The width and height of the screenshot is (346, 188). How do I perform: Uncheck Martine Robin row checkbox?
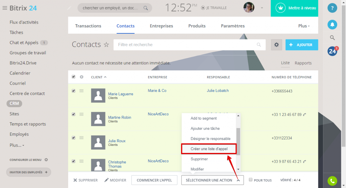coord(73,114)
